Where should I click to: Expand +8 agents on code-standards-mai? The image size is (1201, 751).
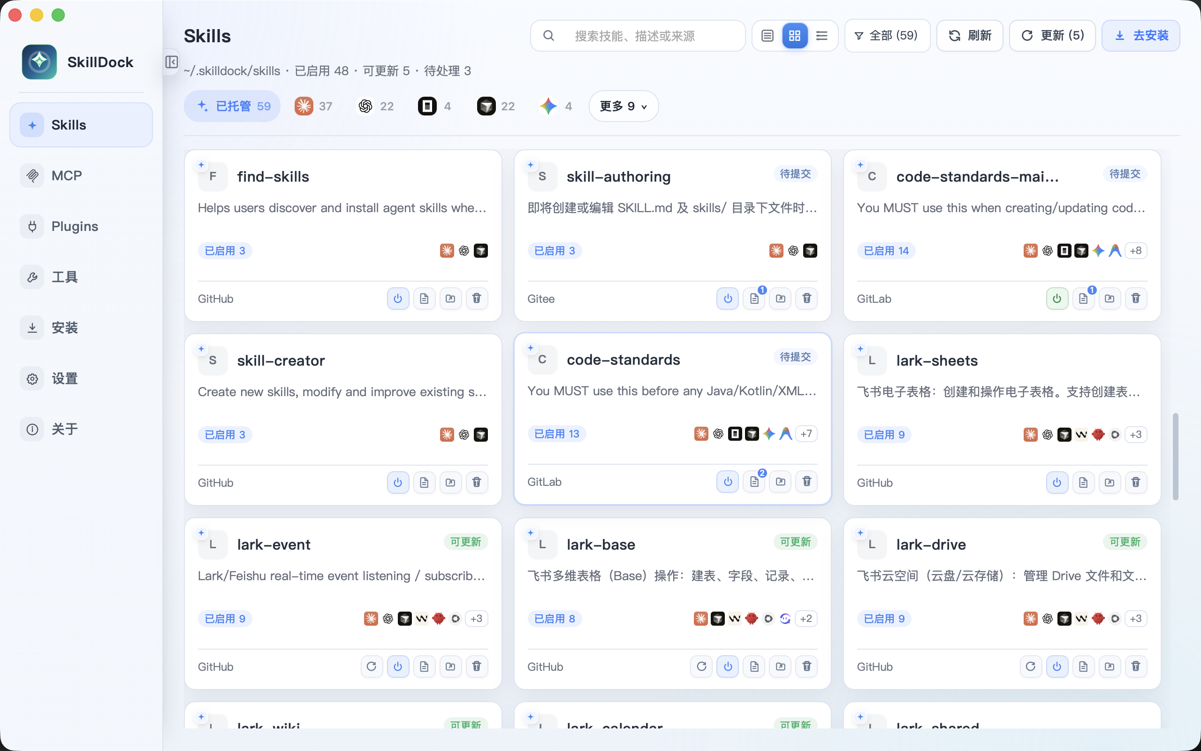coord(1136,250)
